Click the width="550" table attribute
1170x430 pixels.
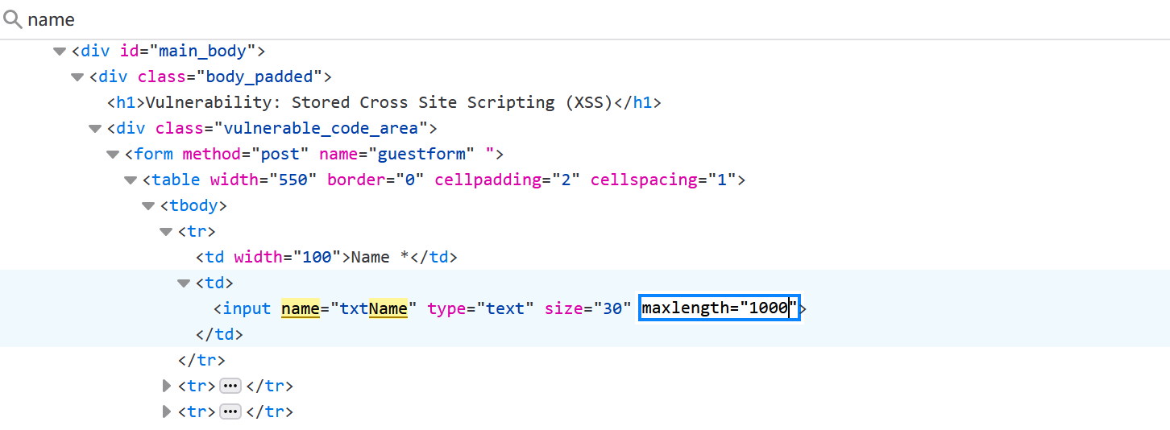point(263,180)
